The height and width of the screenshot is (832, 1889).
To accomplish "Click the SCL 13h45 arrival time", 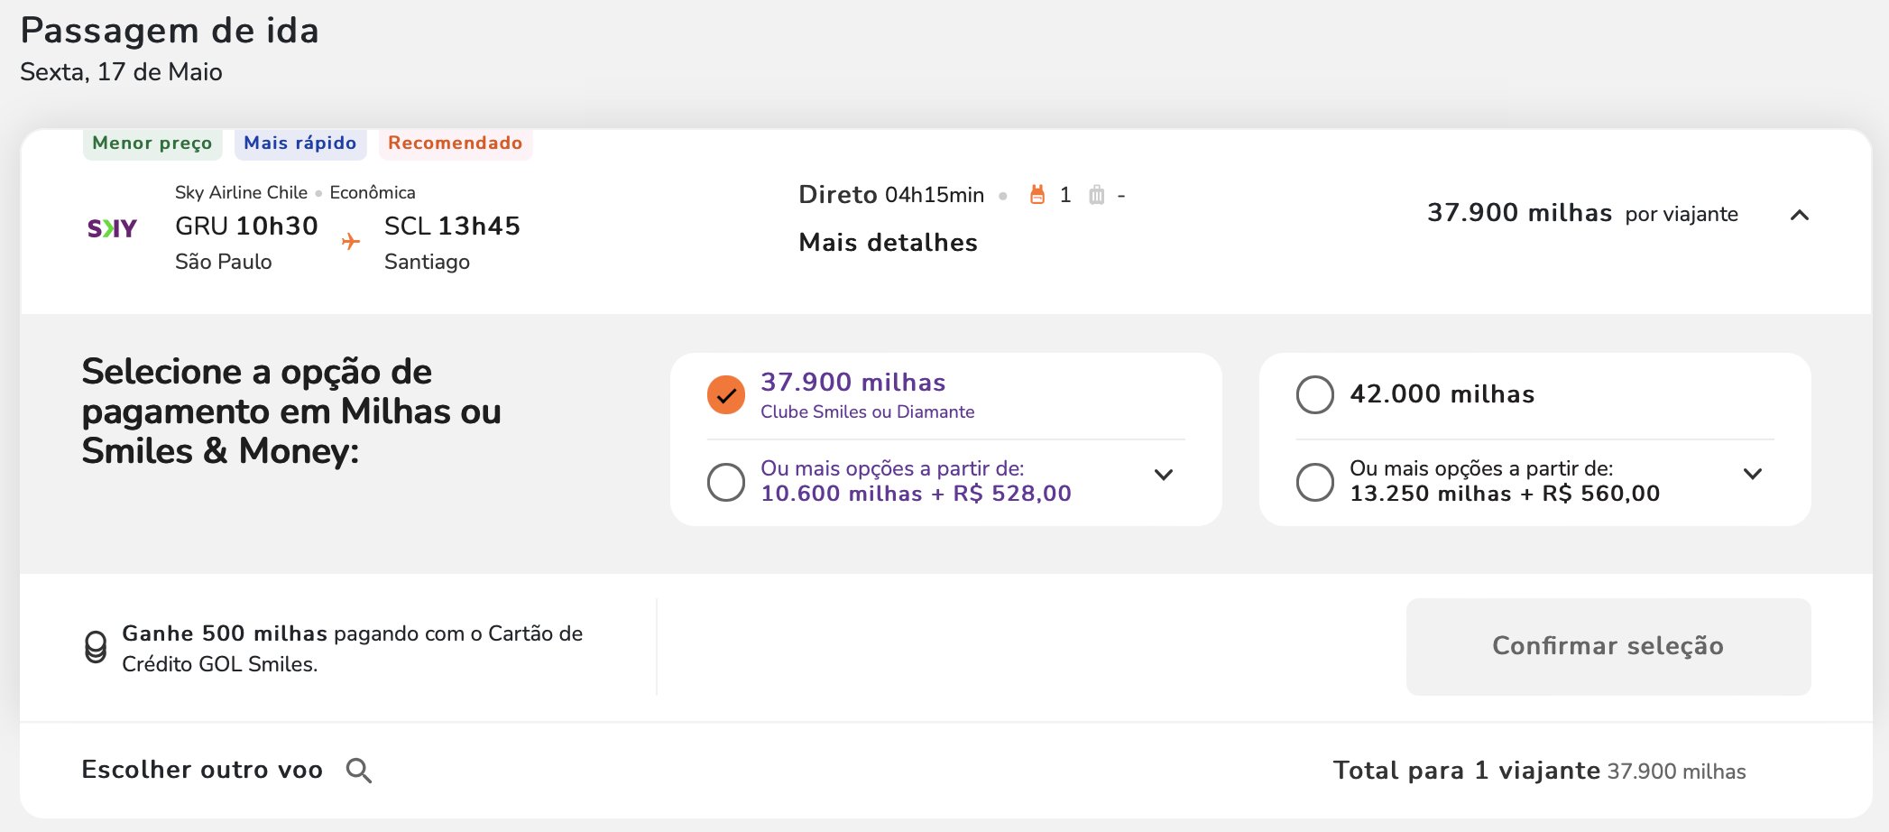I will tap(452, 226).
